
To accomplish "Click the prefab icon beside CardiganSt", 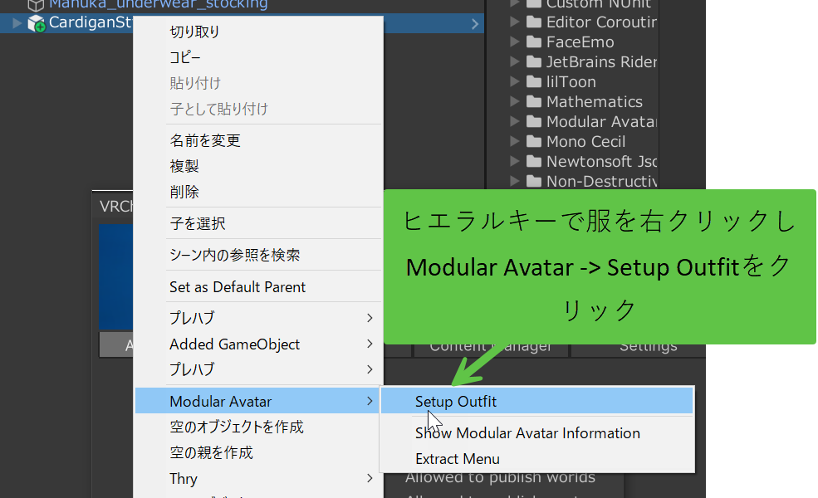I will coord(36,23).
